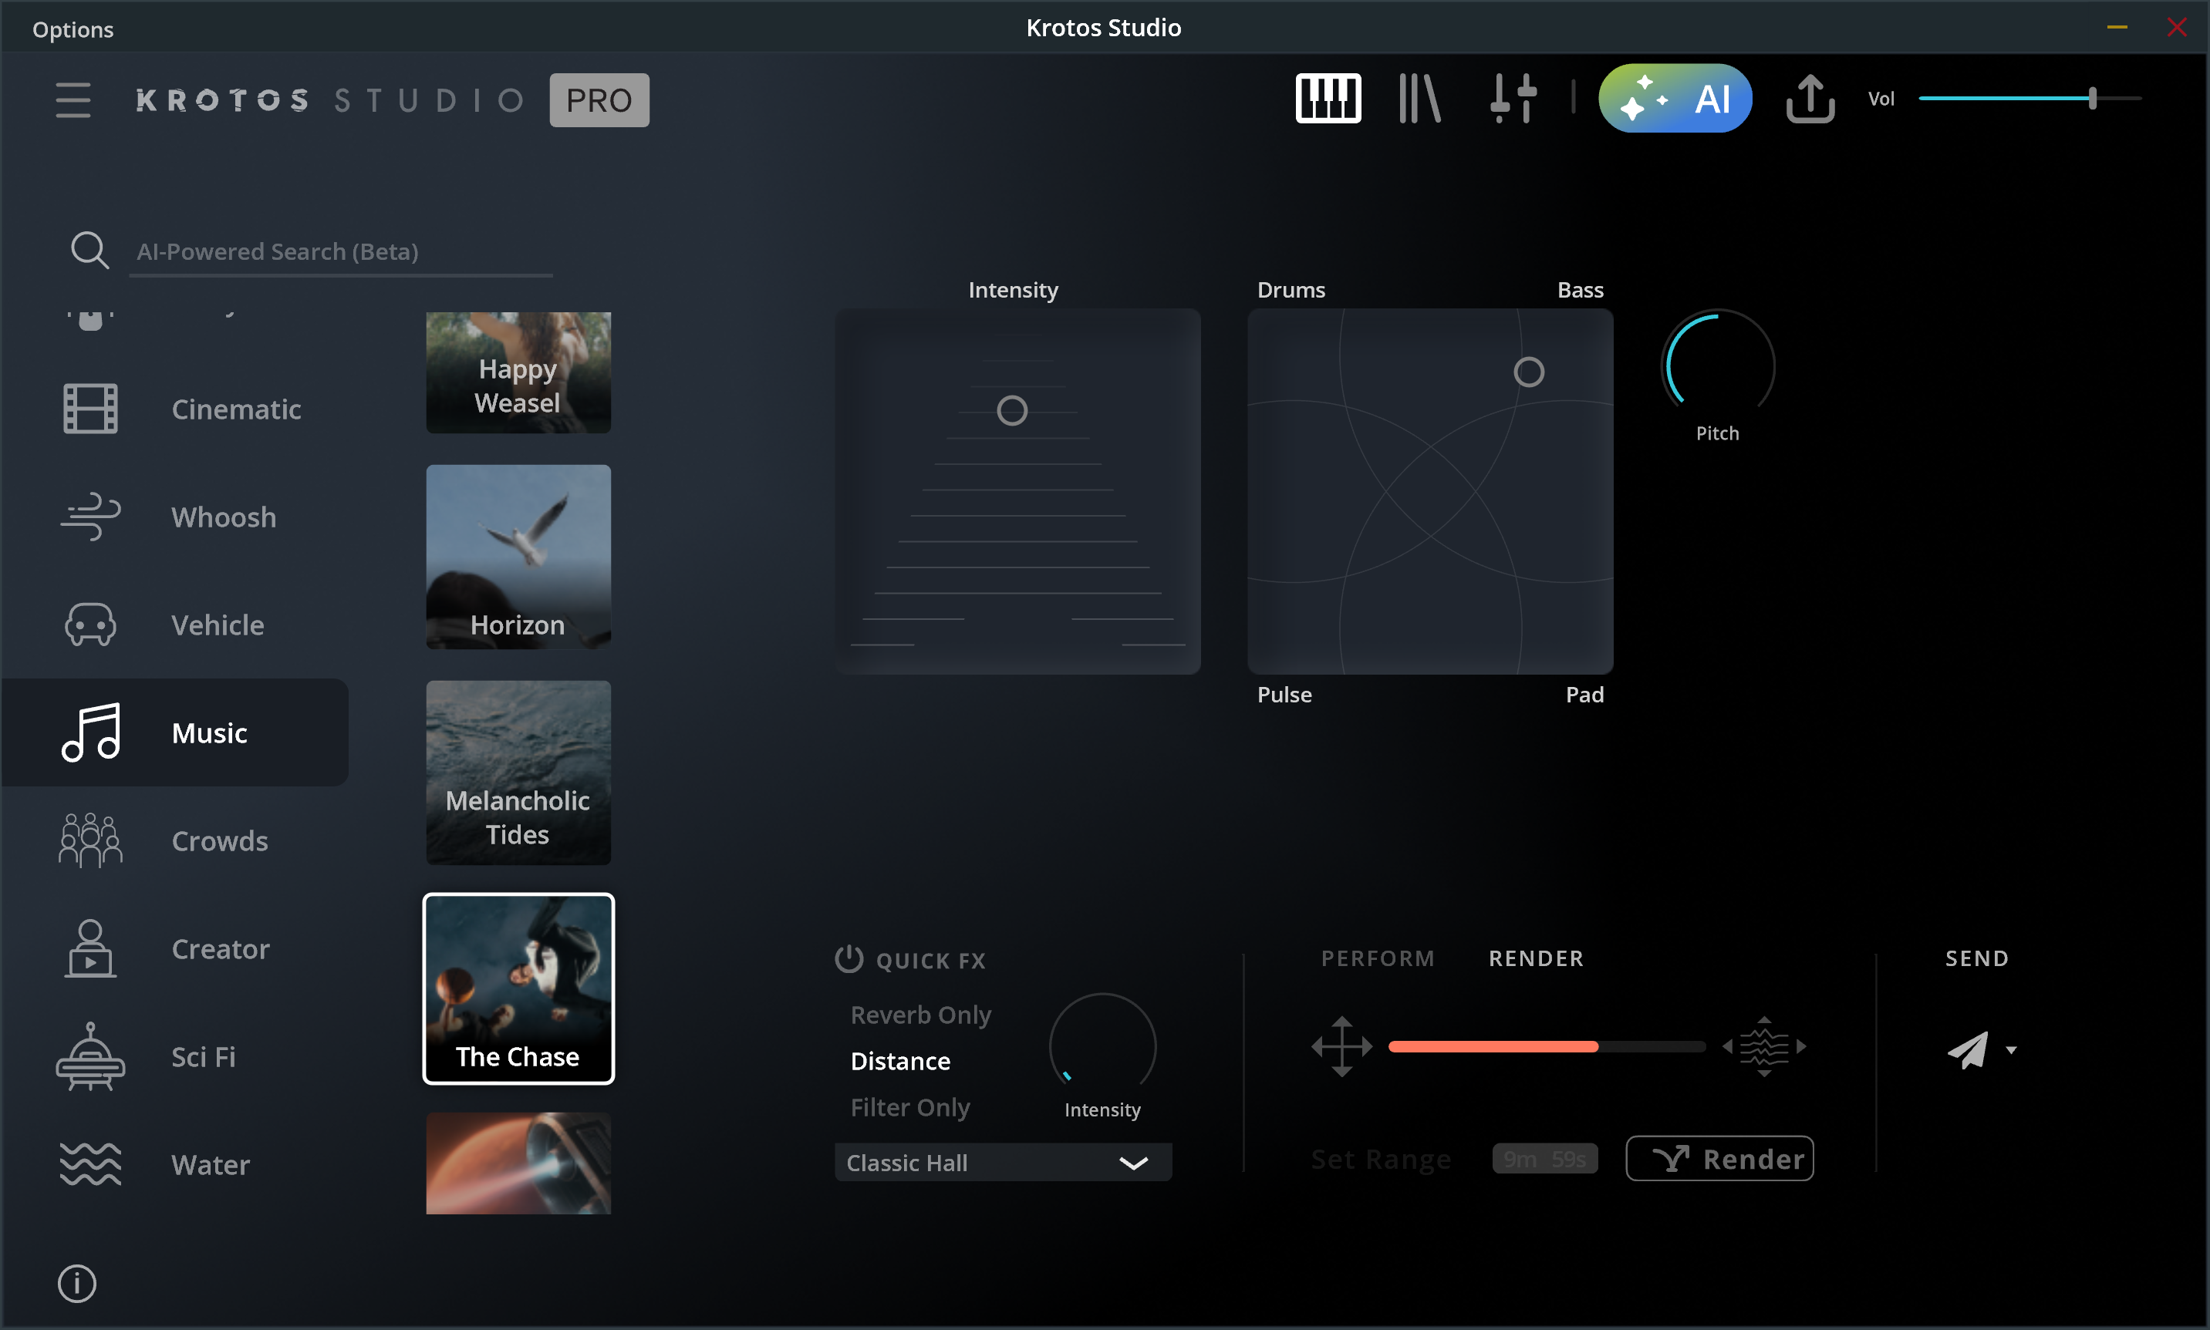Select the Filter Only FX mode
This screenshot has width=2210, height=1330.
[x=910, y=1107]
